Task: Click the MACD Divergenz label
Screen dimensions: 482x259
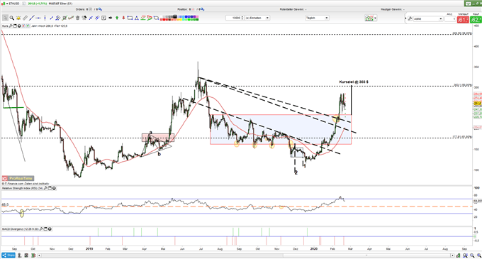Action: (21, 229)
